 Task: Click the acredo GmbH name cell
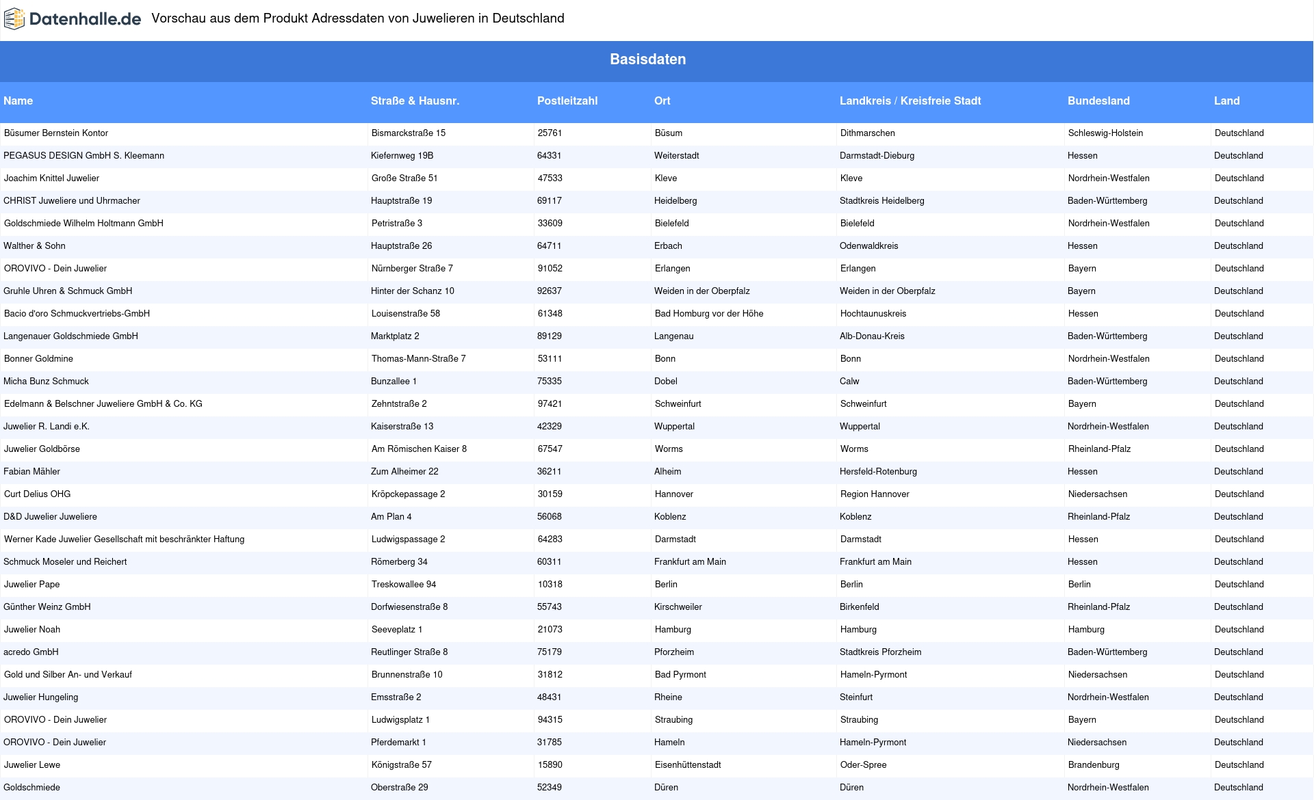coord(31,652)
